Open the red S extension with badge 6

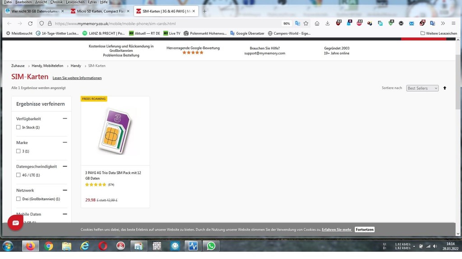click(422, 23)
